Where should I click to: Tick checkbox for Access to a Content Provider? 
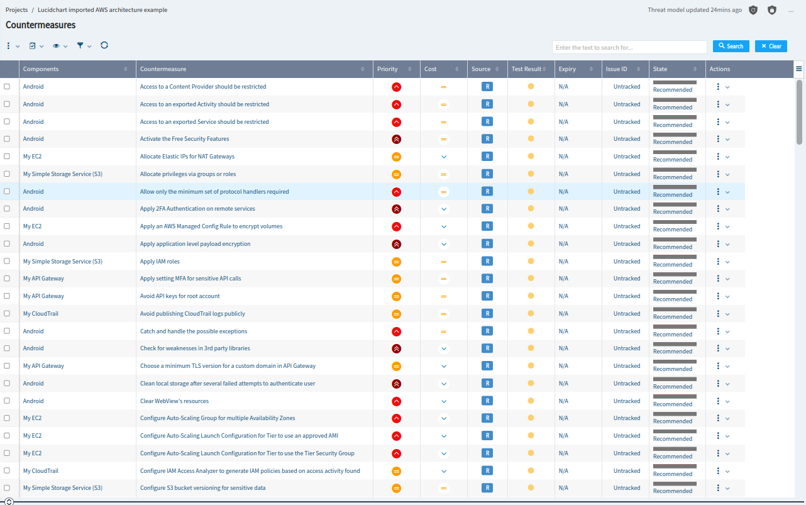7,87
